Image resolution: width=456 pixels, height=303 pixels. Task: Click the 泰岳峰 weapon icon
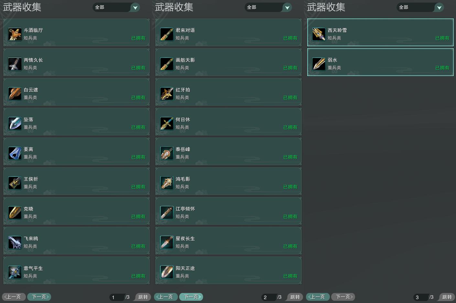167,153
